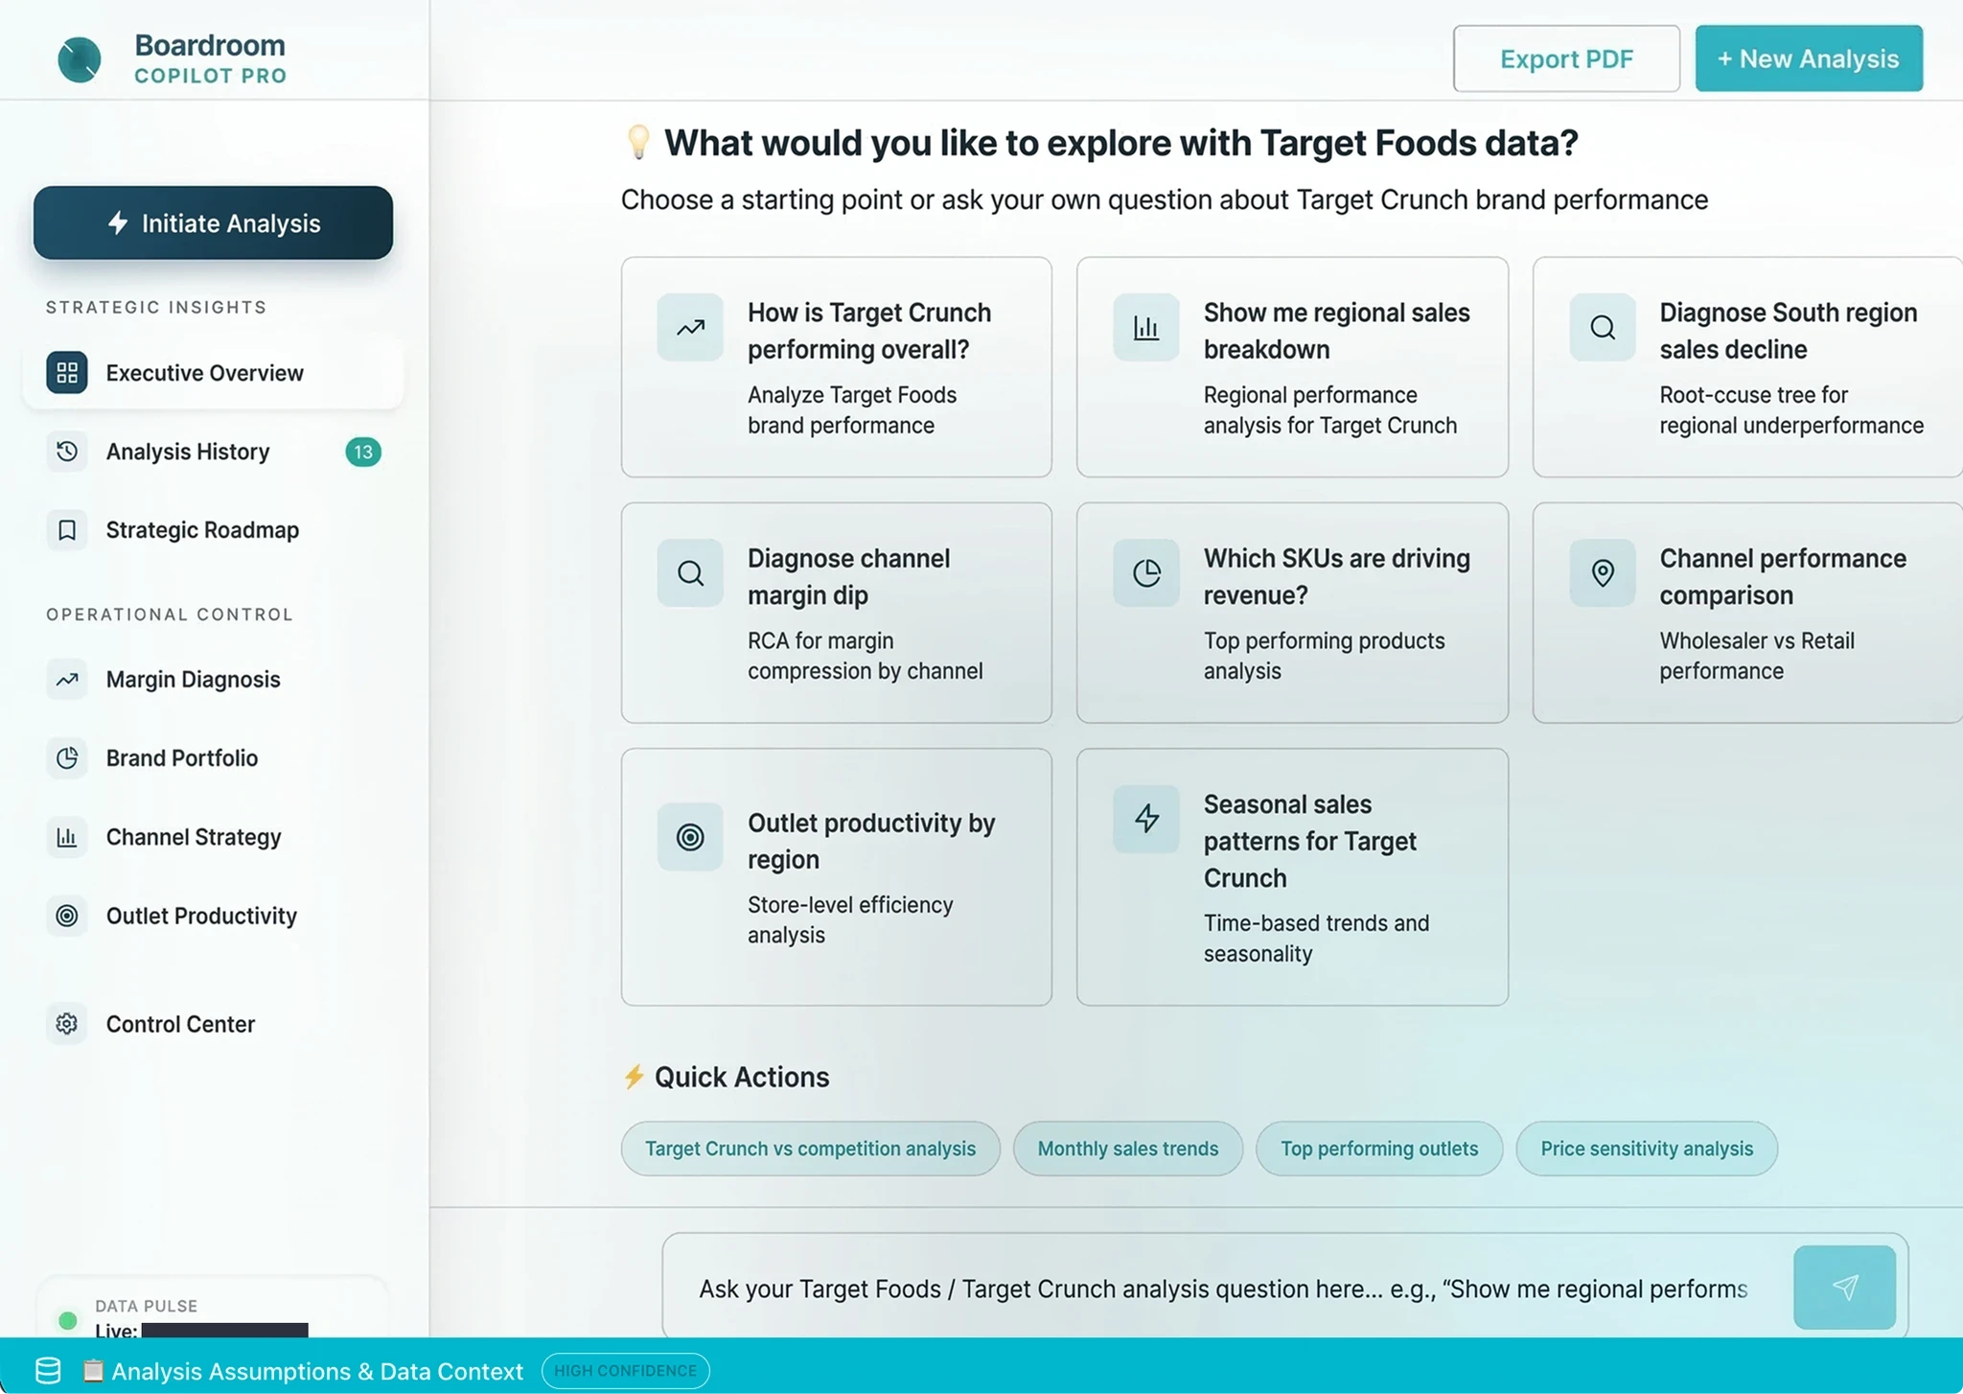The image size is (1963, 1394).
Task: Click the send paper-plane icon
Action: (1844, 1287)
